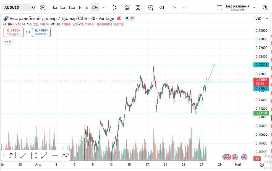The height and width of the screenshot is (171, 272).
Task: Expand the collapsed legend marked 2
Action: tap(8, 42)
